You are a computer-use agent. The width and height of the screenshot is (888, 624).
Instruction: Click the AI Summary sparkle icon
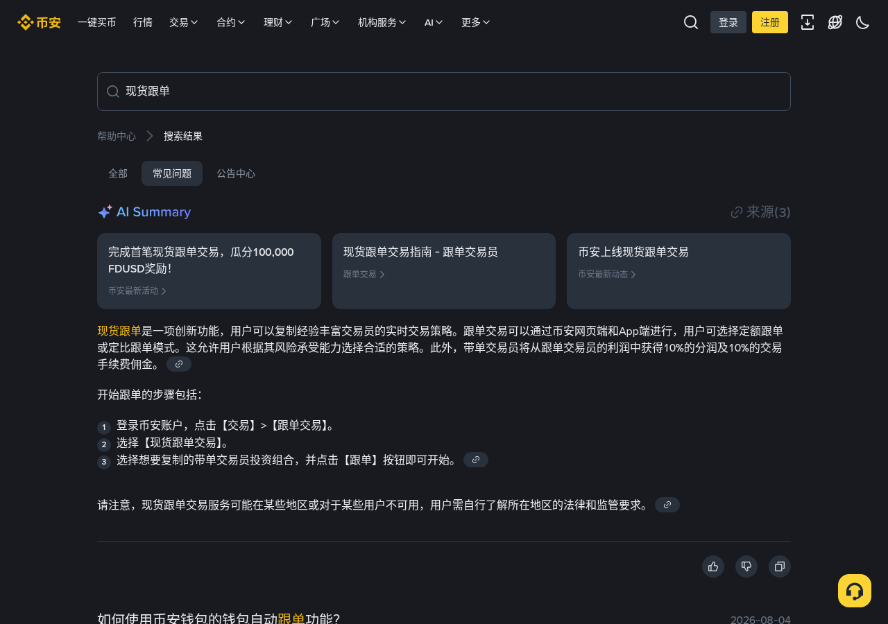(105, 212)
